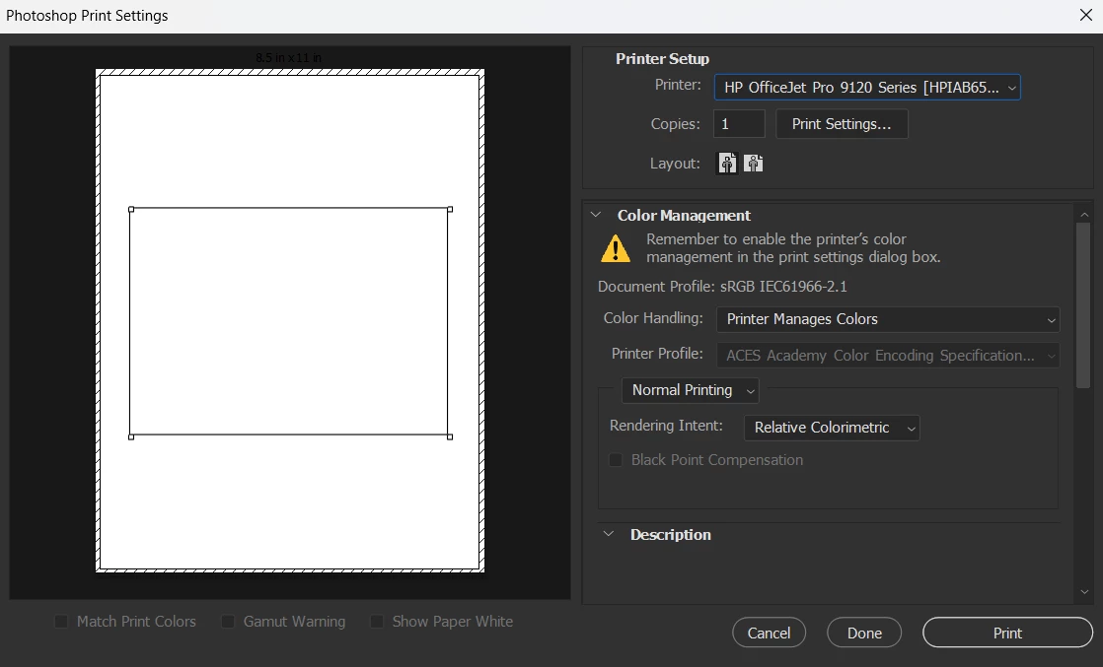Click the Print button
Screen dimensions: 1103x667
tap(1007, 633)
